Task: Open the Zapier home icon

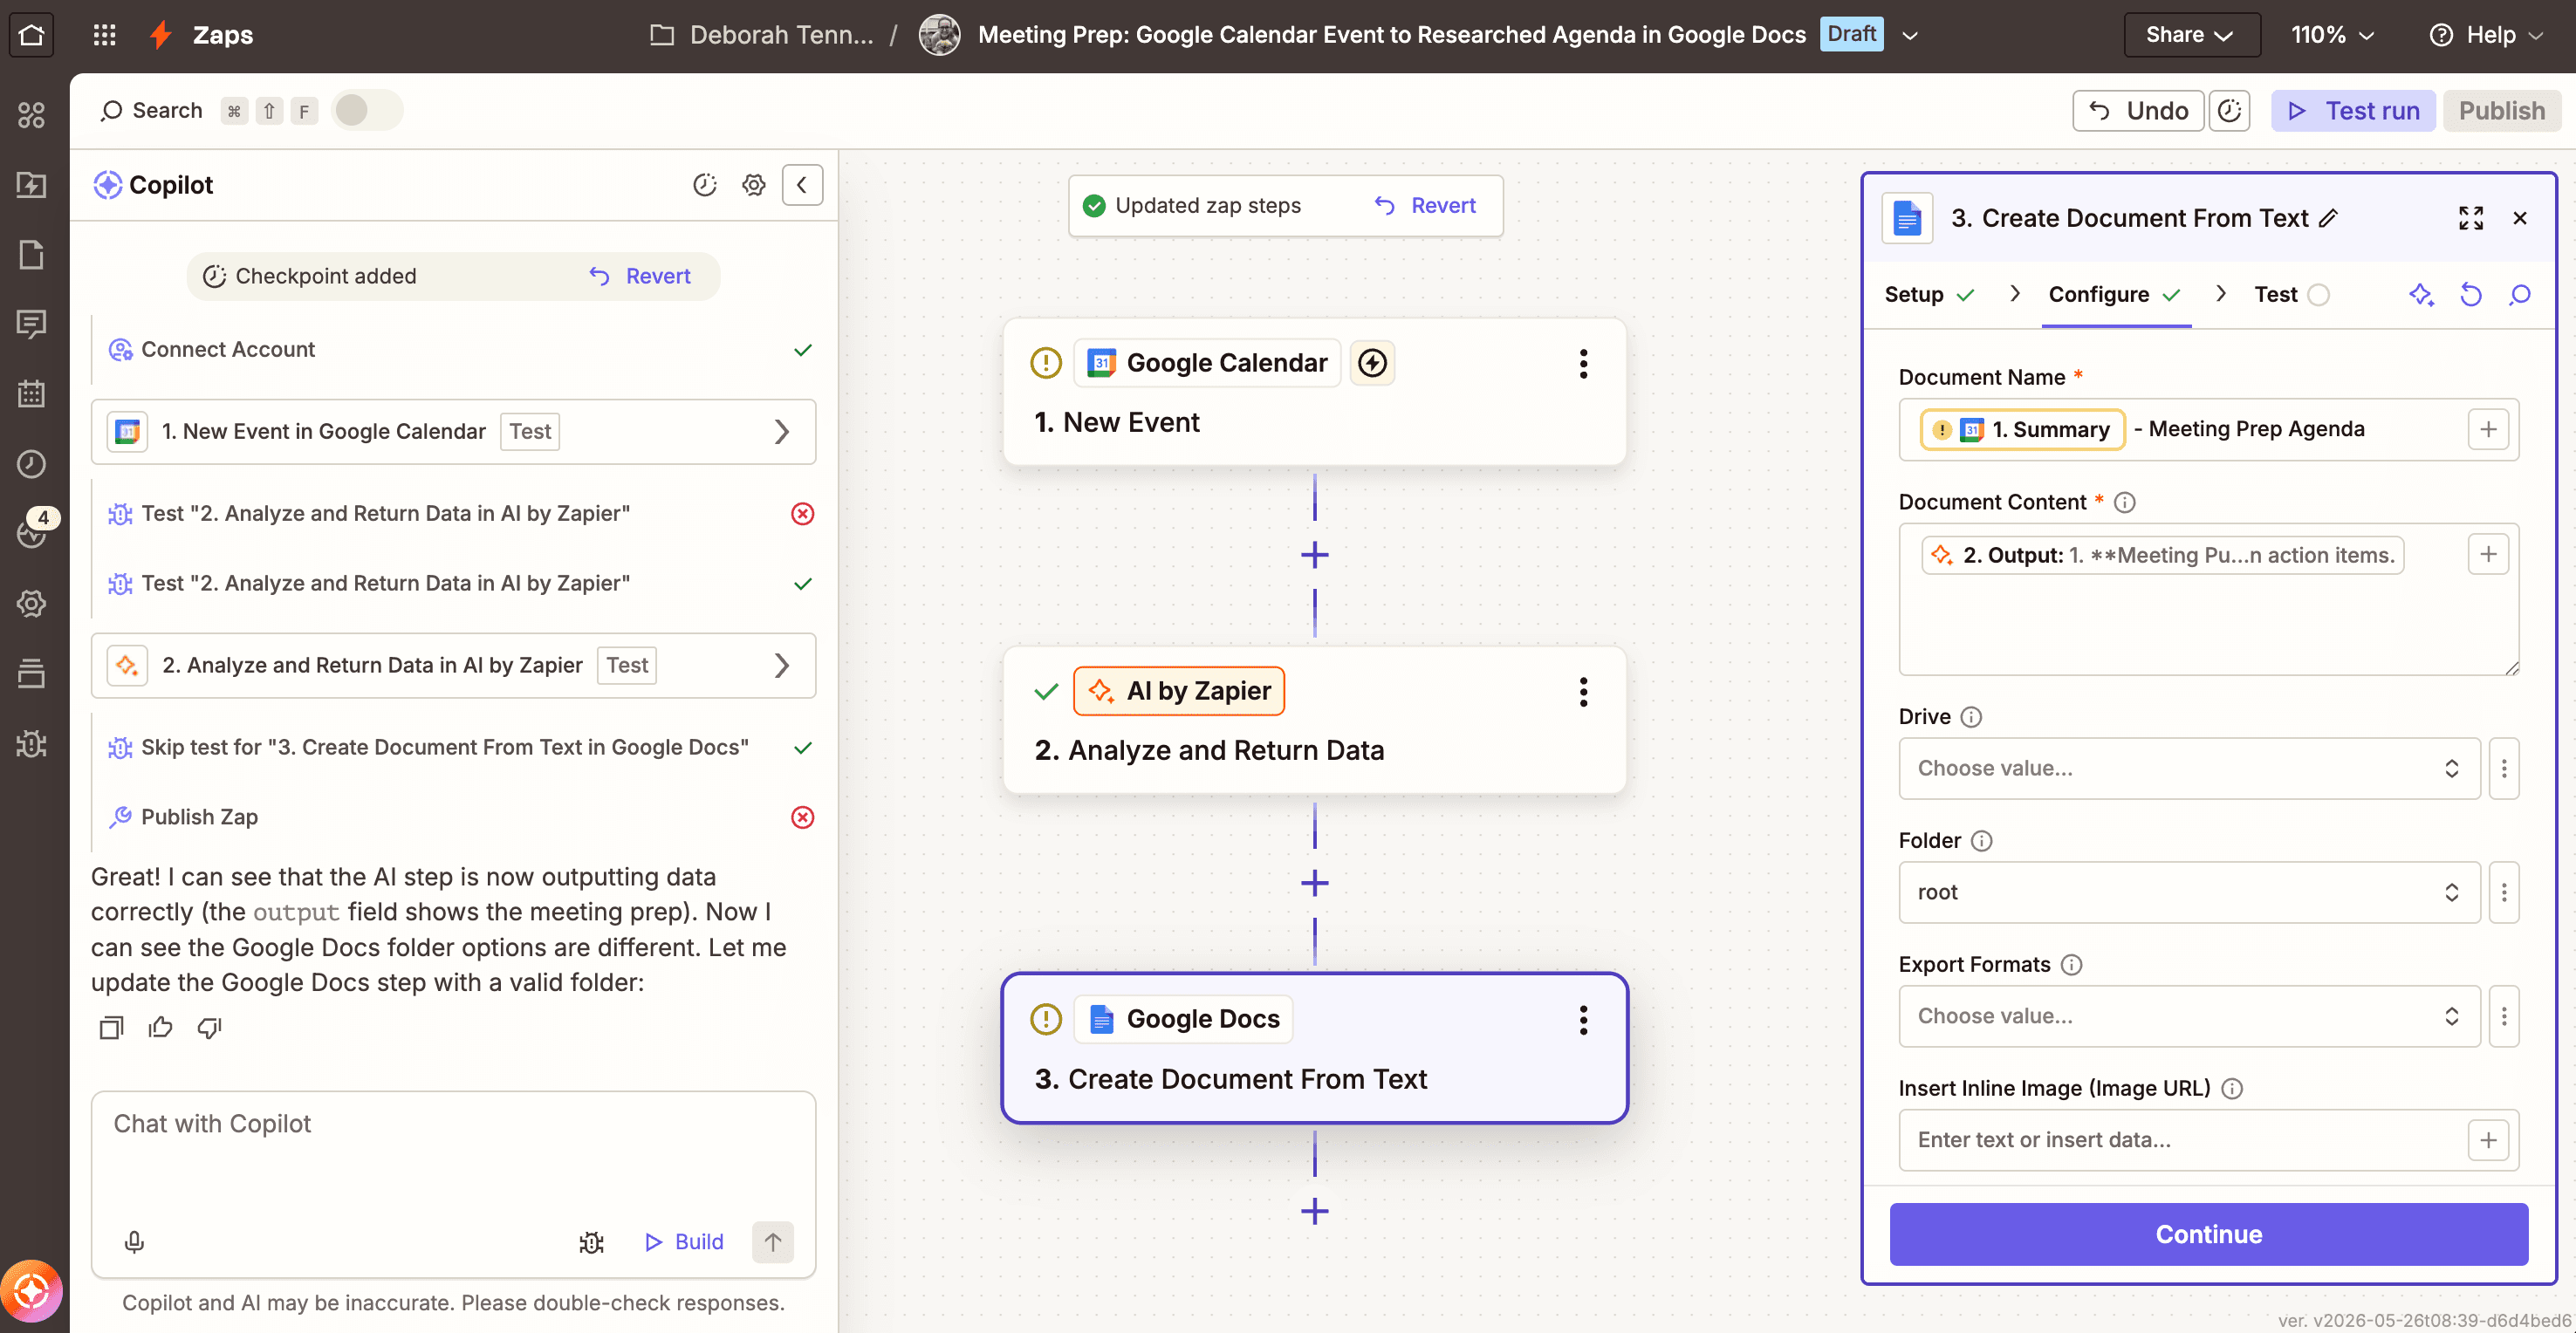Action: click(31, 35)
